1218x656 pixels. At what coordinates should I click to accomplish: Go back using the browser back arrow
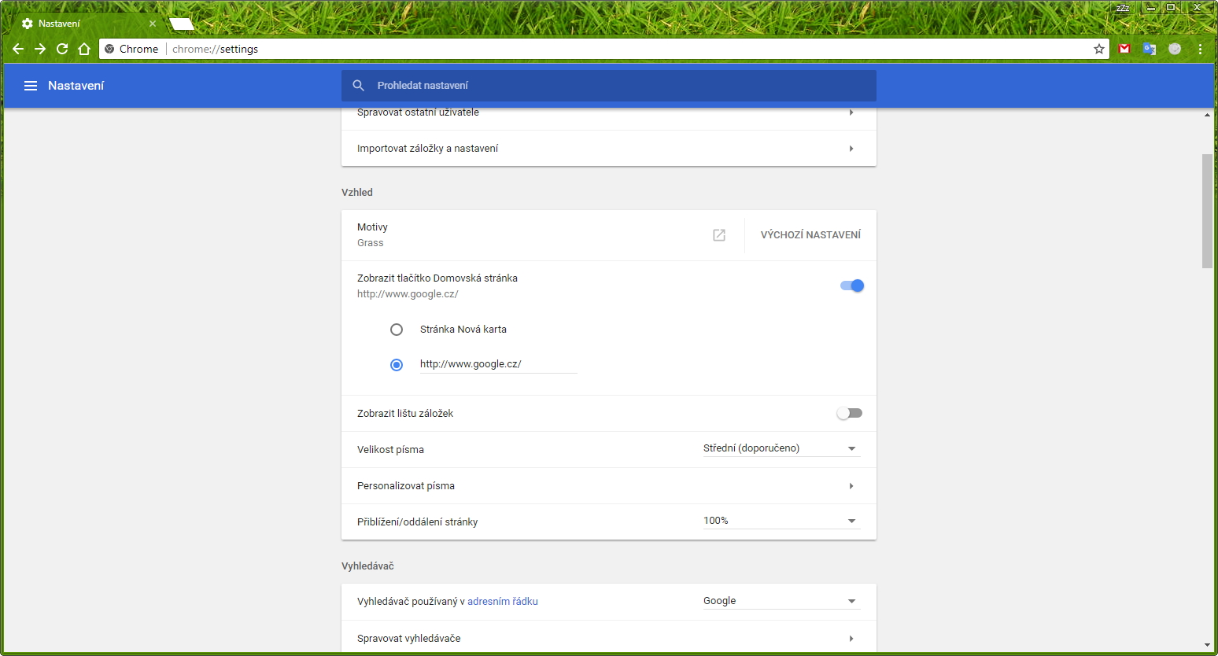coord(18,49)
